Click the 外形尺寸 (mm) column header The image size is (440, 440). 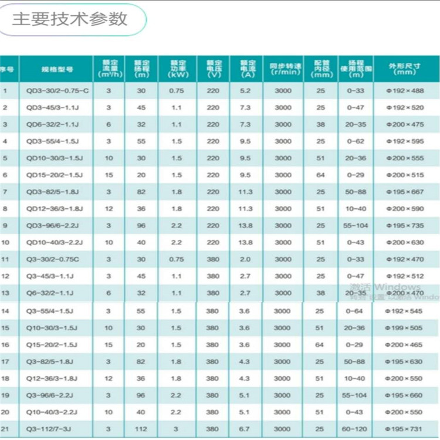[405, 69]
